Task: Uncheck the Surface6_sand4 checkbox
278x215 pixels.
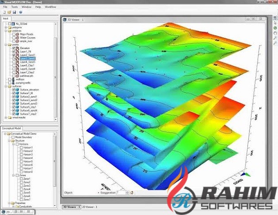Action: click(x=14, y=110)
